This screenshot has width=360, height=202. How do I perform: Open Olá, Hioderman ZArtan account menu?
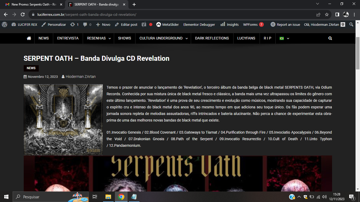[324, 24]
